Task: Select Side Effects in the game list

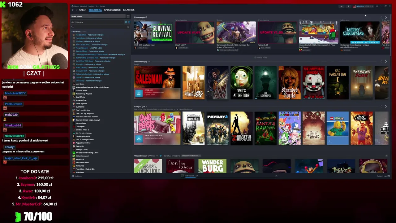Action: (x=80, y=97)
